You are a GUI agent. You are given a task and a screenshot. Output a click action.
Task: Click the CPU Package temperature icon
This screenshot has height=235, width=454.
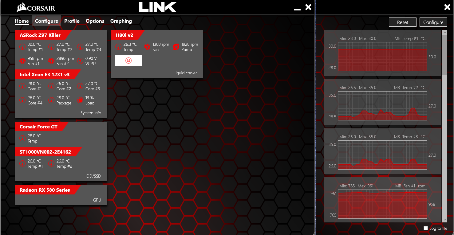tap(51, 100)
